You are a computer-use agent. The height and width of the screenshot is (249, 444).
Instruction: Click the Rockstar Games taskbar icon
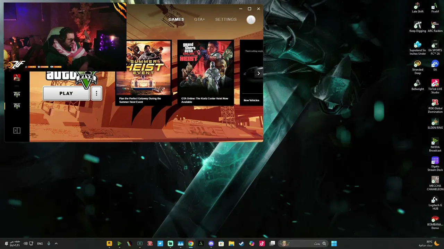coord(109,243)
